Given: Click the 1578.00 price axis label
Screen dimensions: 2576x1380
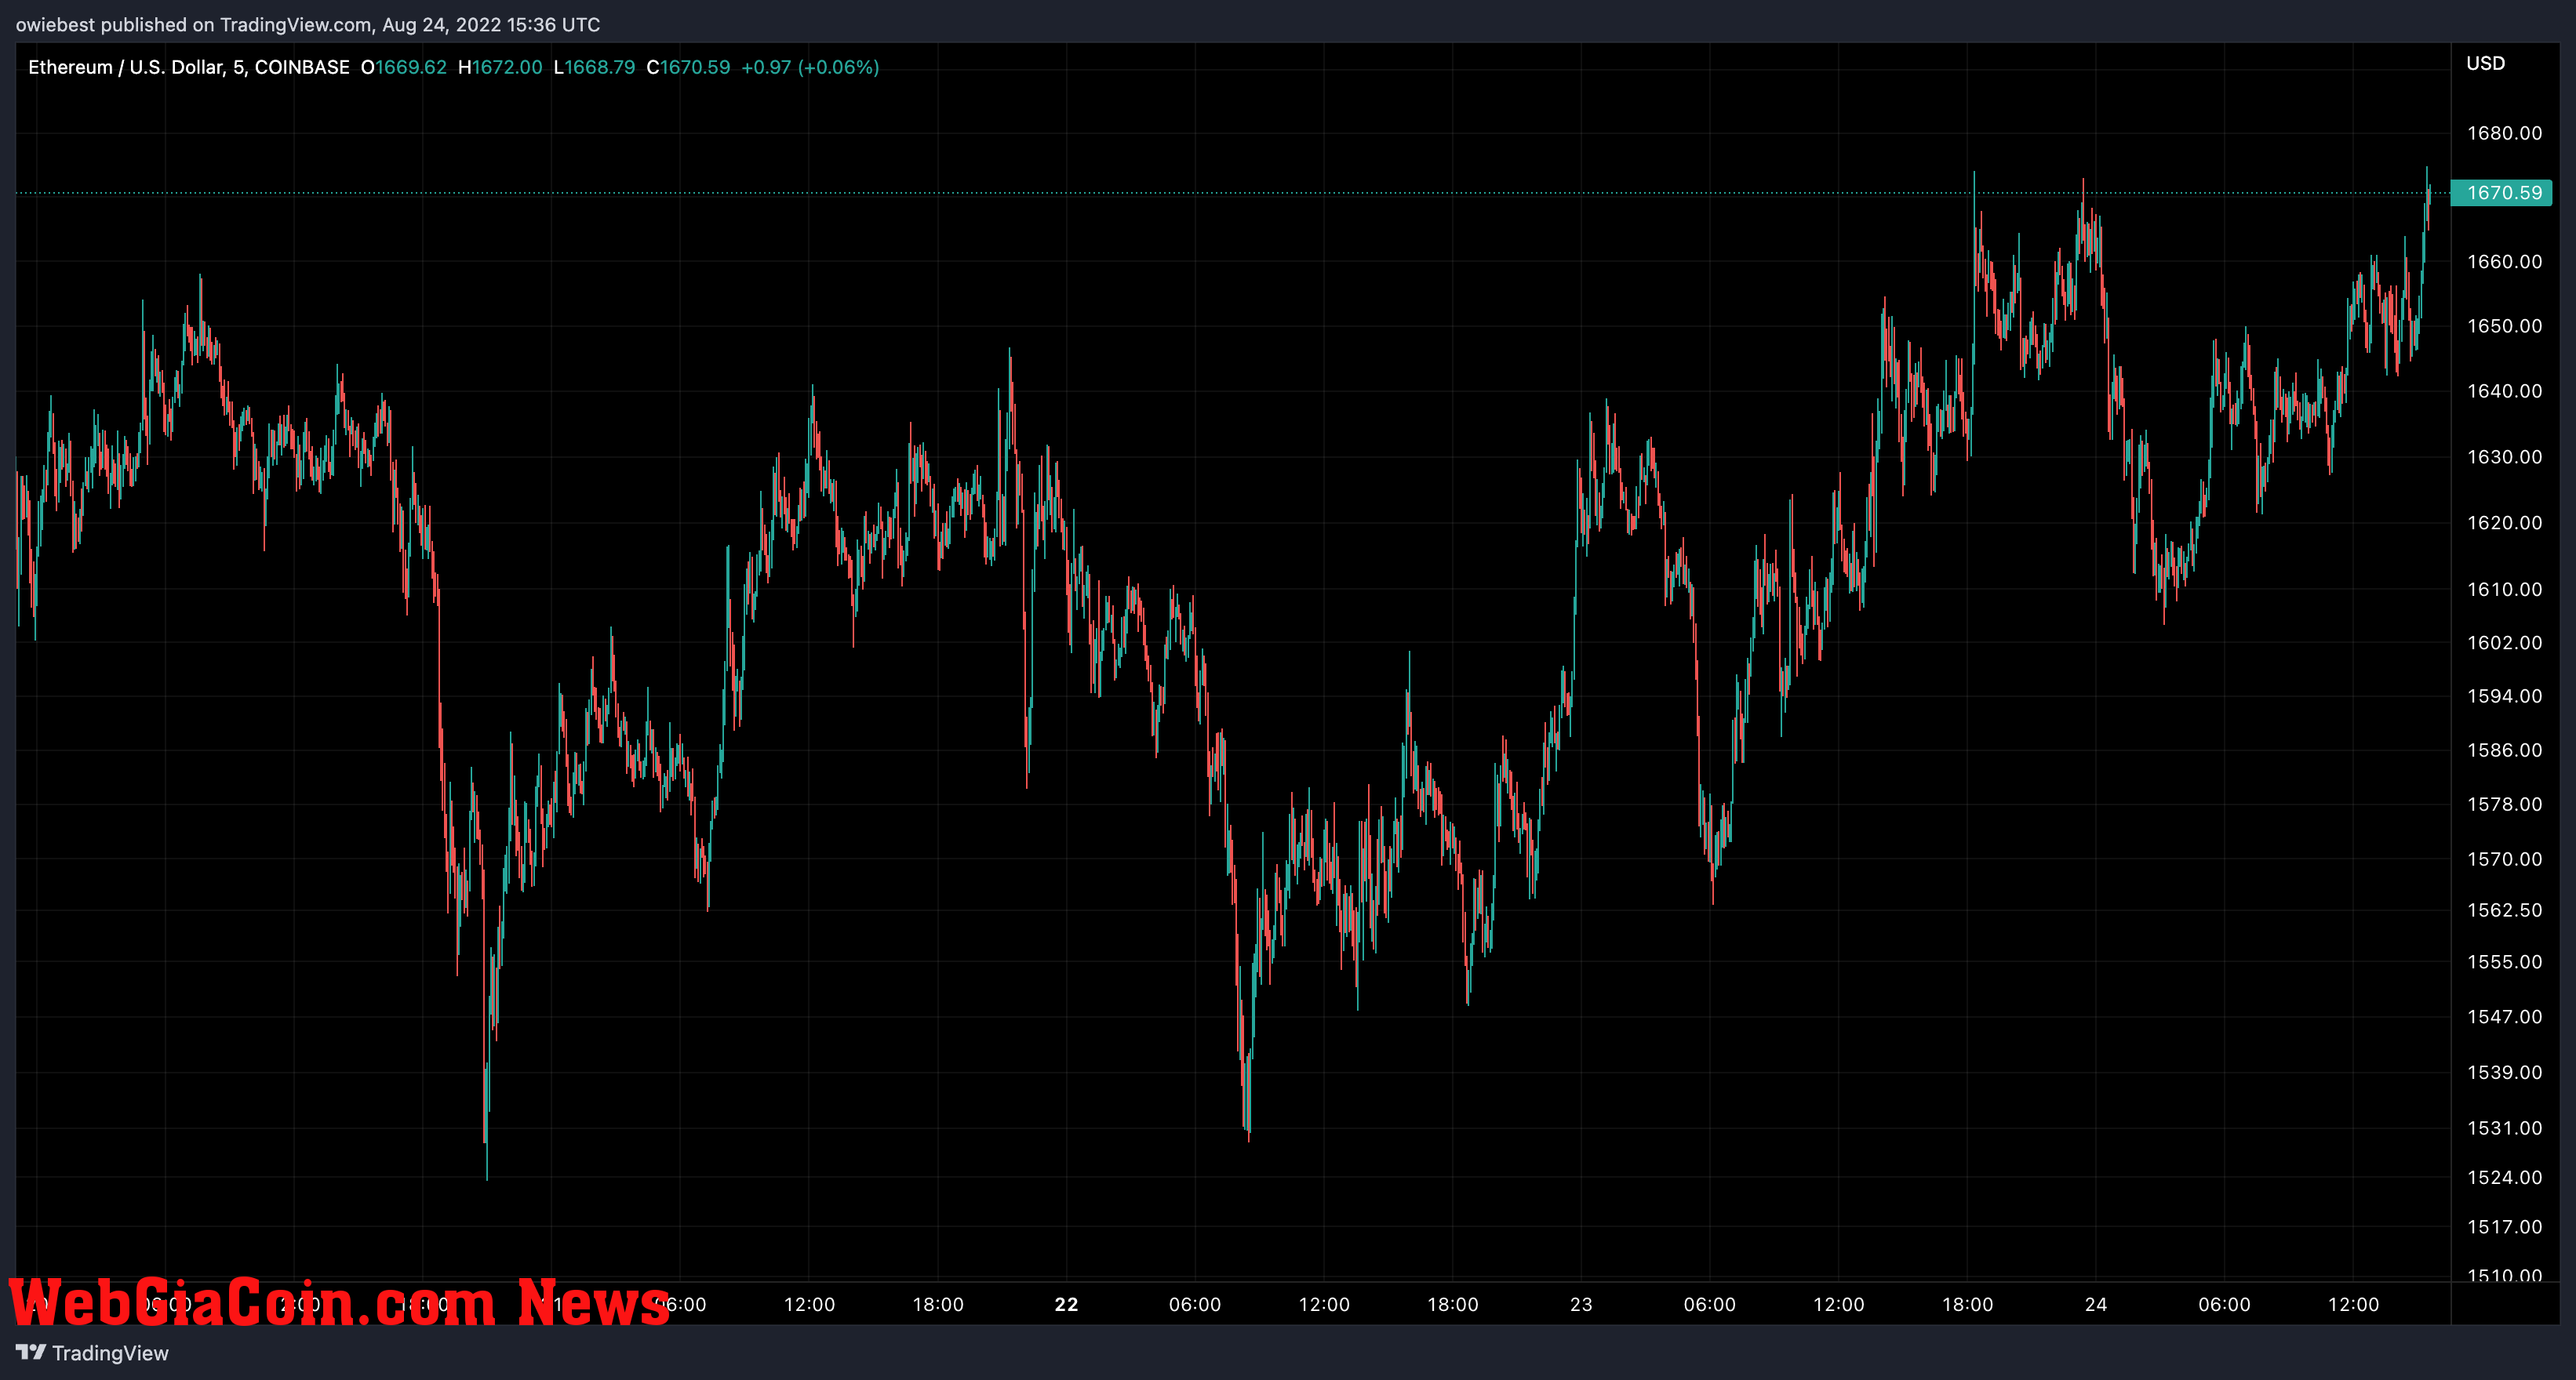Looking at the screenshot, I should 2504,804.
